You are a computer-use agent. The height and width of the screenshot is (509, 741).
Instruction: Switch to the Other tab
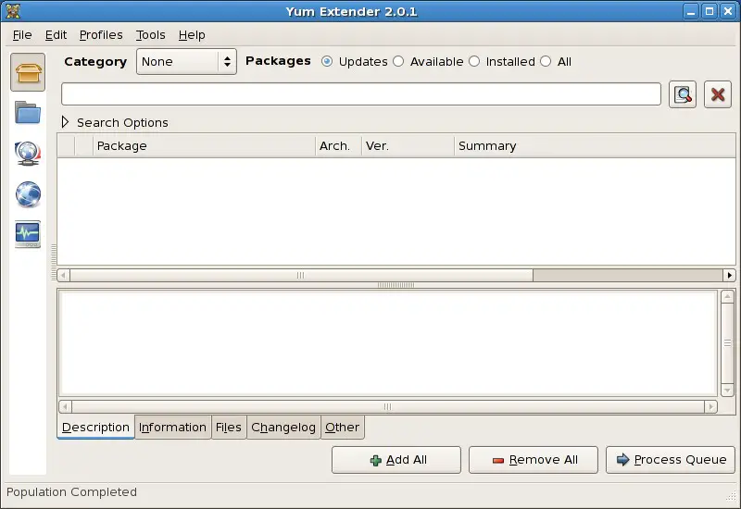pyautogui.click(x=342, y=427)
